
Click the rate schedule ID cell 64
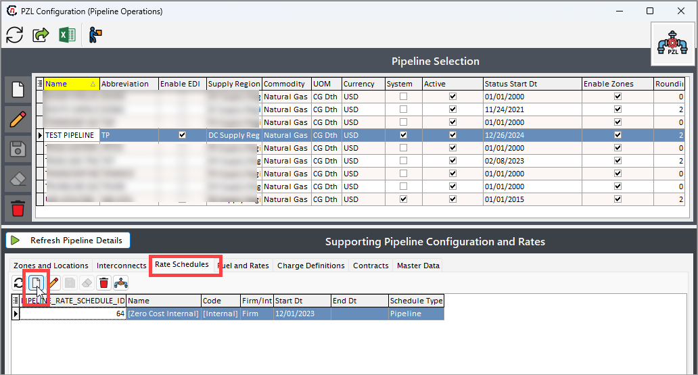pyautogui.click(x=72, y=314)
